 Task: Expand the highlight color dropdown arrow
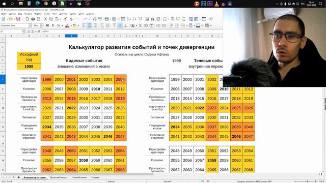pos(78,25)
